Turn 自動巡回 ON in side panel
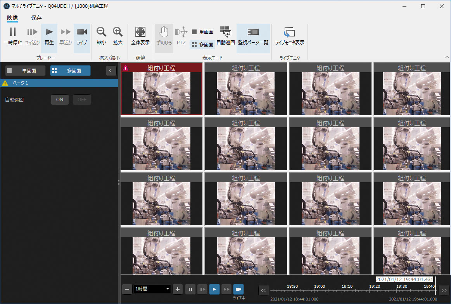The width and height of the screenshot is (451, 304). (x=60, y=100)
